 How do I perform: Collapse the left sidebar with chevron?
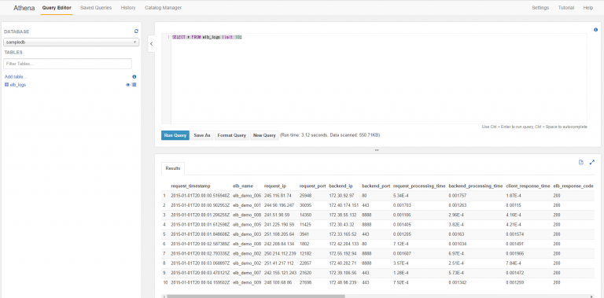(151, 44)
